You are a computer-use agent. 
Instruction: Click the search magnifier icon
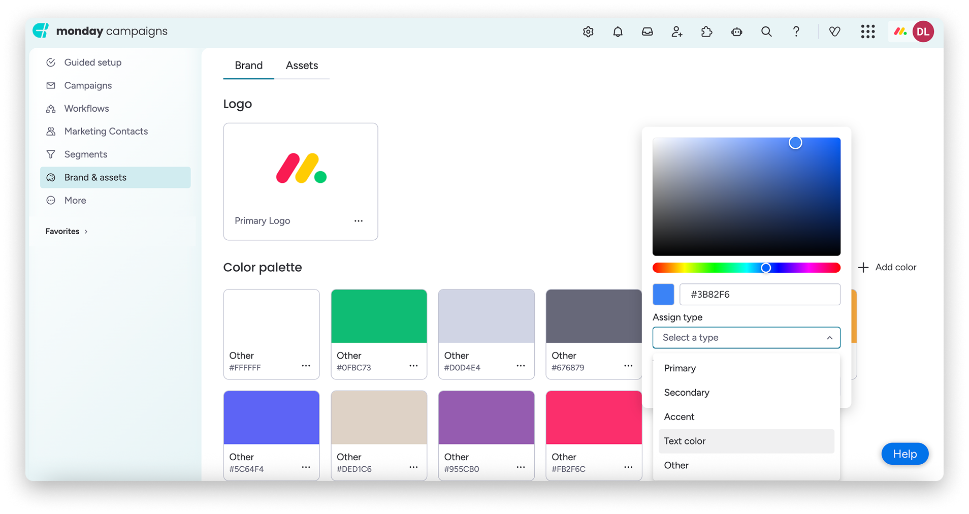point(766,31)
